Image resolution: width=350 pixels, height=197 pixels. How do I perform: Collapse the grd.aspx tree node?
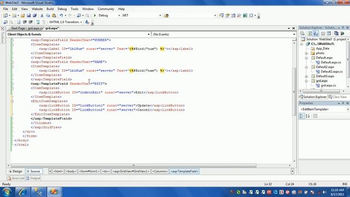[306, 81]
